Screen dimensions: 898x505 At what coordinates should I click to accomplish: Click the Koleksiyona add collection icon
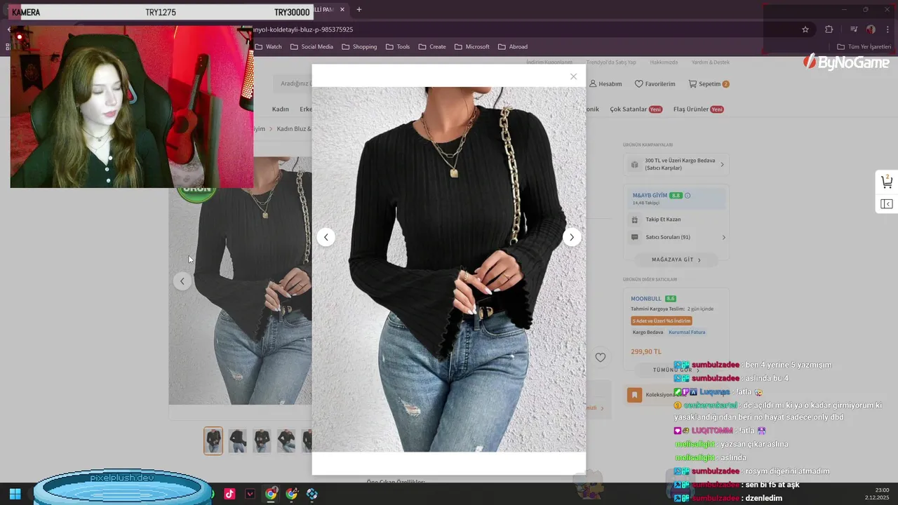(634, 395)
